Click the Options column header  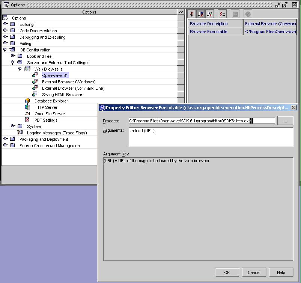89,12
